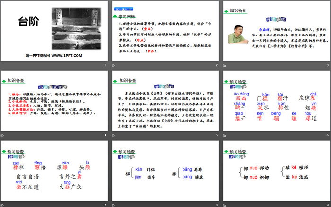Image resolution: width=331 pixels, height=207 pixels.
Task: Click animation star icon under slide 2
Action: pos(113,65)
